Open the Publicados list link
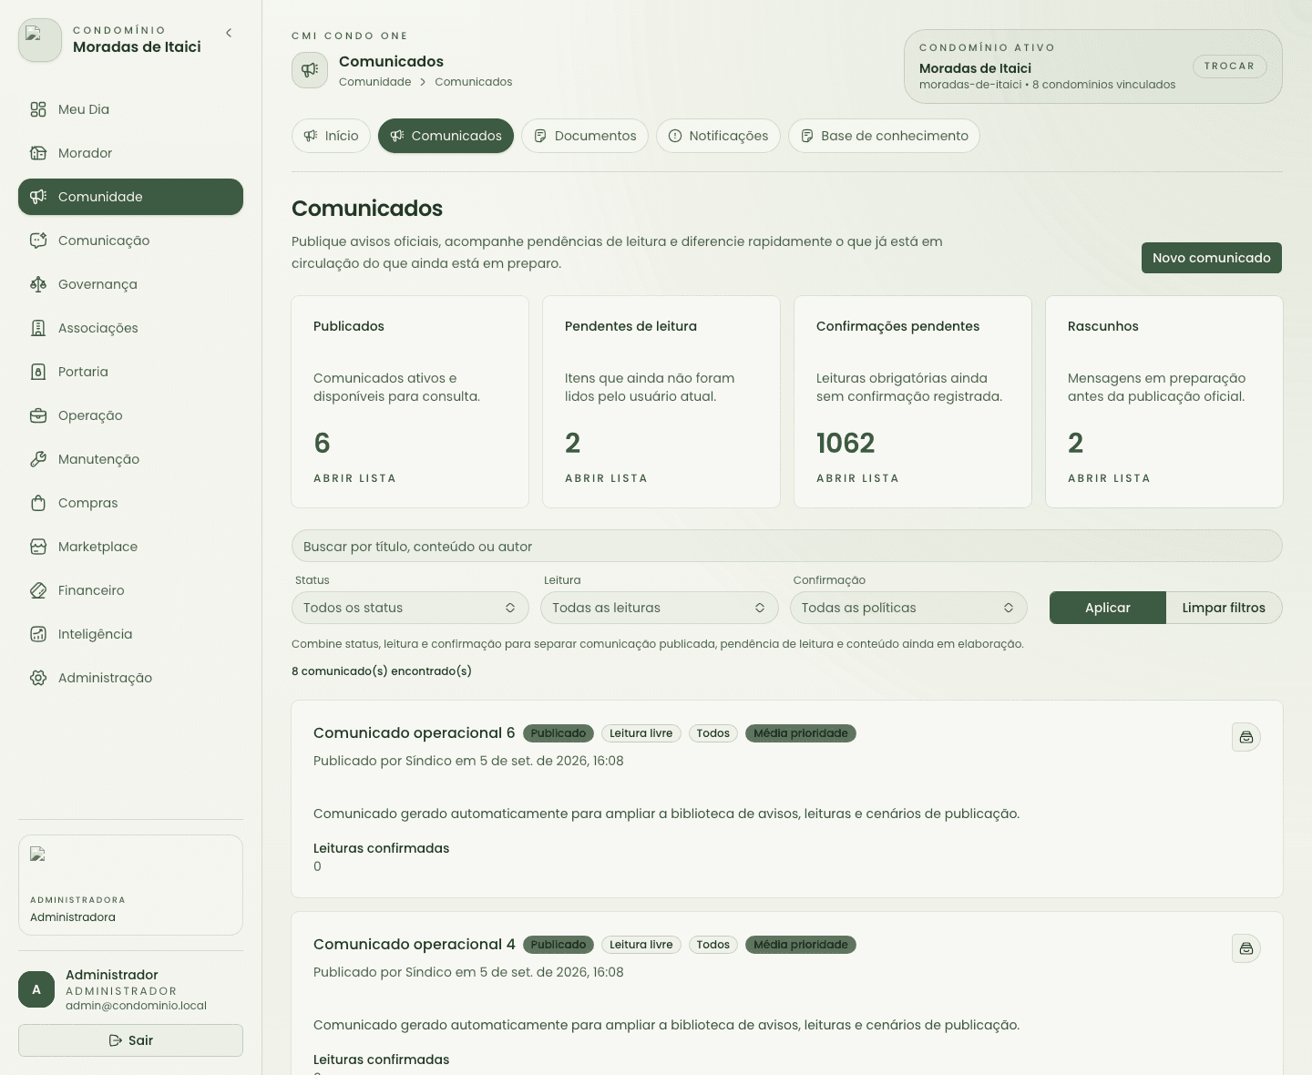 pos(354,478)
